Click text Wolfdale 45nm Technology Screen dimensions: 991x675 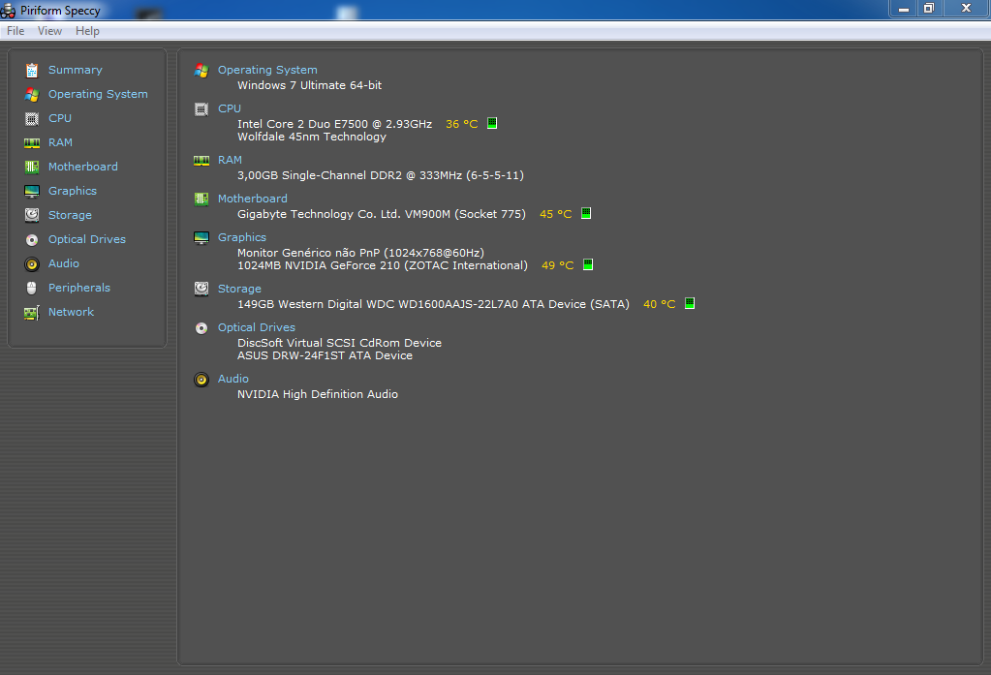click(312, 138)
